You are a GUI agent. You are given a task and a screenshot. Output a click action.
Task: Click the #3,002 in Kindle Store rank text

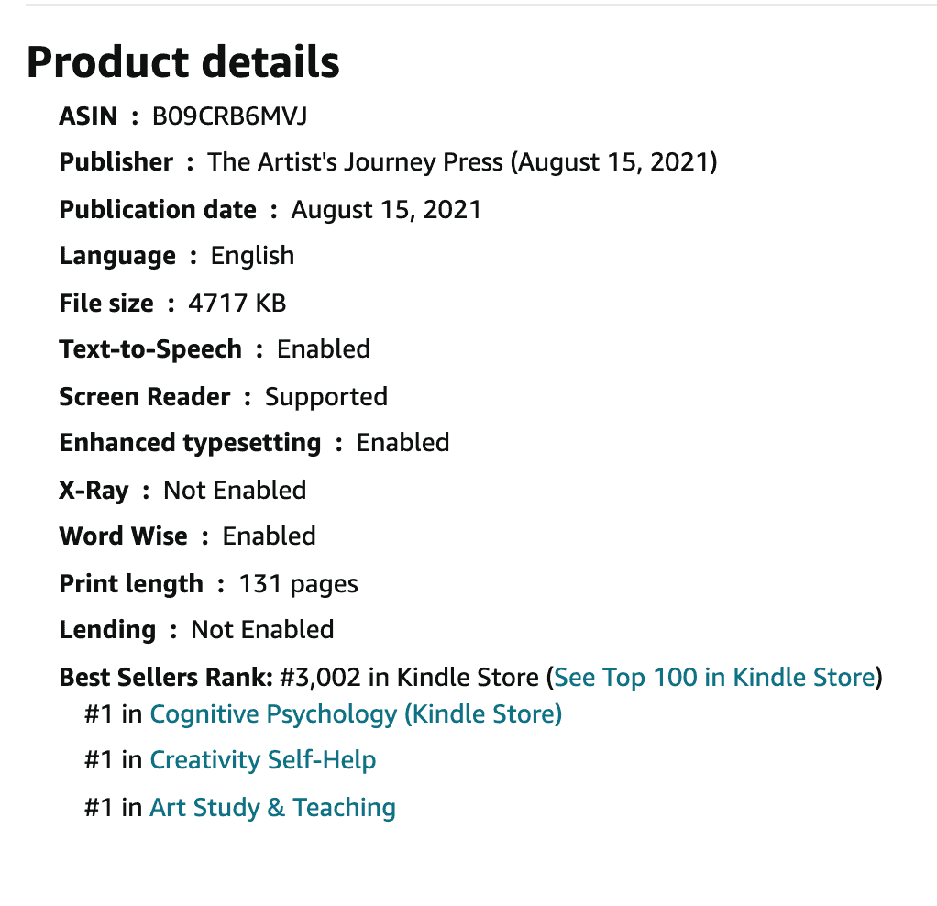pos(409,678)
